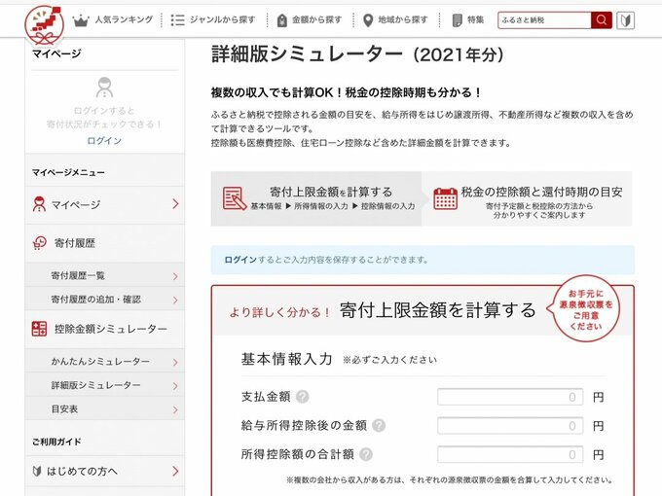Open 寄付履歴 with clock icon
Screen dimensions: 662x496
(104, 243)
